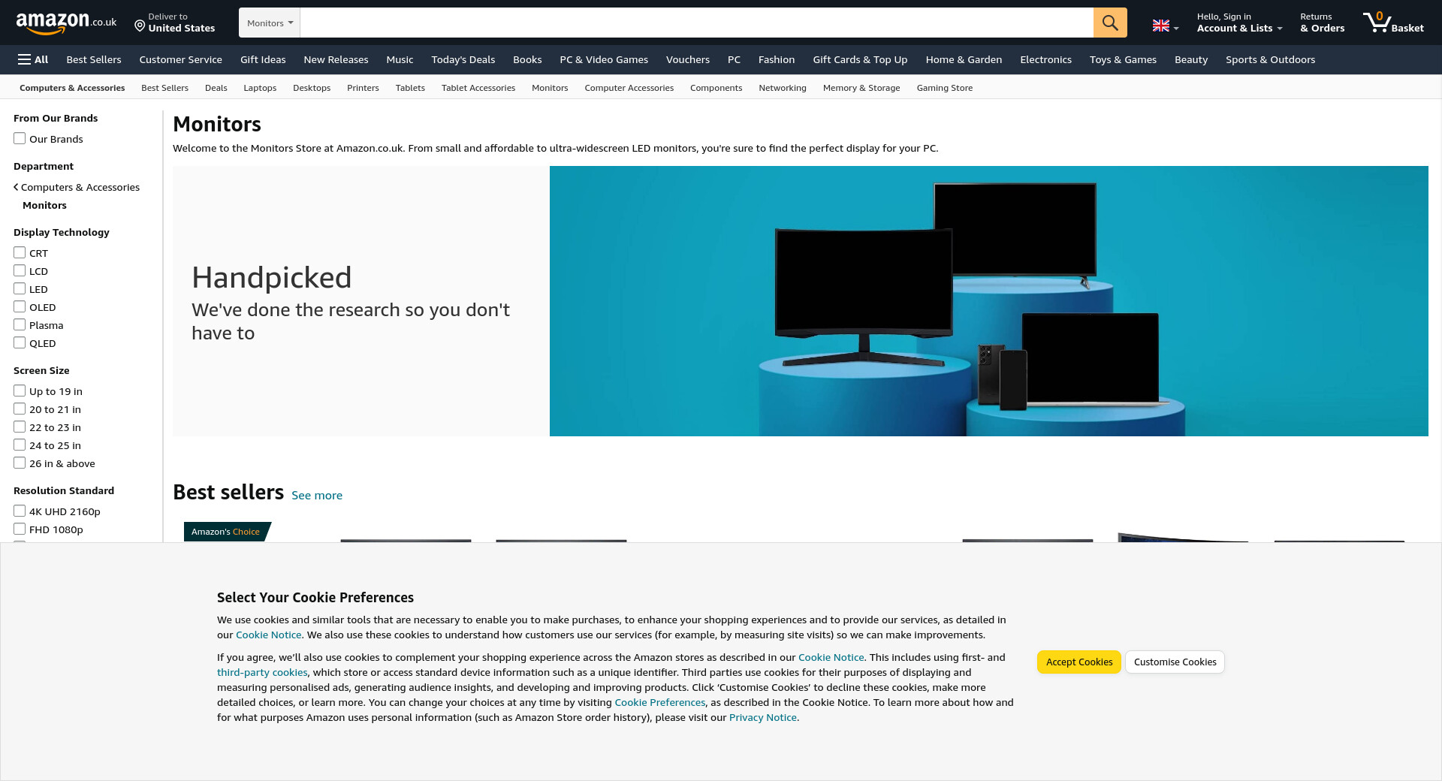Open the Beauty category
The height and width of the screenshot is (781, 1442).
1191,59
